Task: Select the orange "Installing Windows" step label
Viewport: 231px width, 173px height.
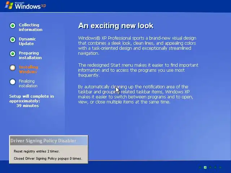Action: pos(29,70)
